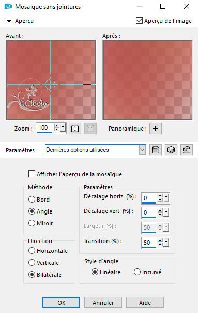Click the 1:1 zoom icon

point(90,129)
